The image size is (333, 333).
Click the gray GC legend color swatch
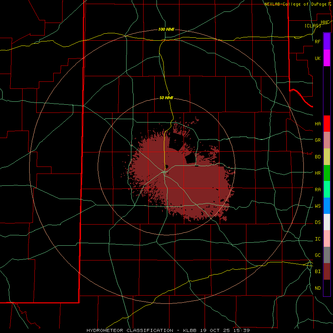[x=327, y=255]
